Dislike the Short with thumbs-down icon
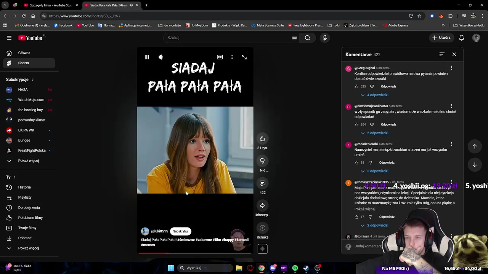The width and height of the screenshot is (488, 274). point(262,161)
